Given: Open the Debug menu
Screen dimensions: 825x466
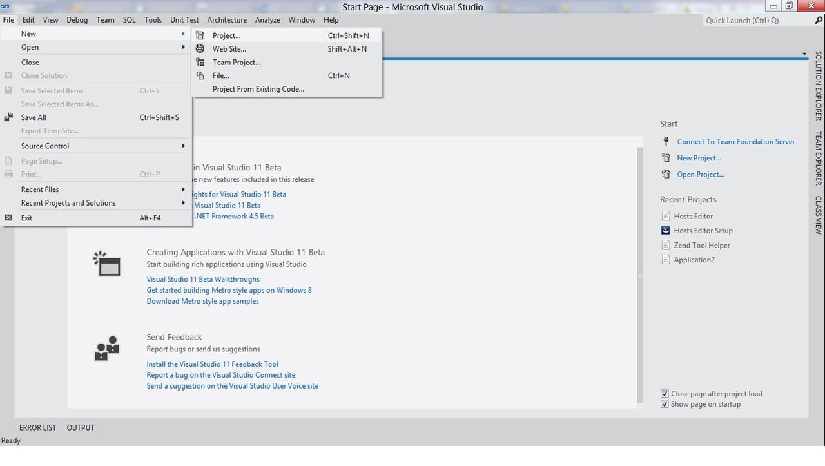Looking at the screenshot, I should [x=77, y=20].
